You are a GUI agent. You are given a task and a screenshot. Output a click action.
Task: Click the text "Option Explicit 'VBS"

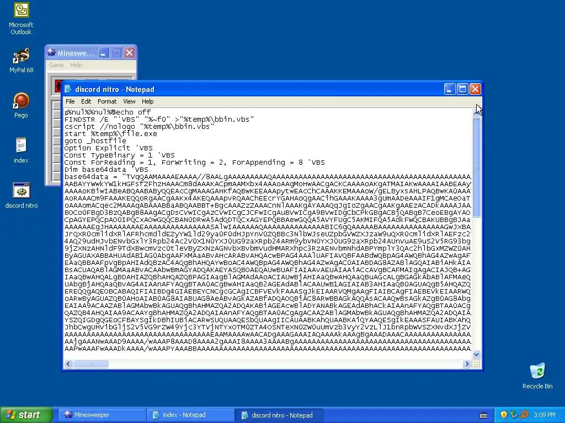[109, 148]
